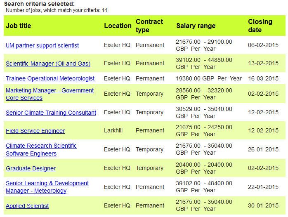Open Marketing Manager - Government Core Services link
This screenshot has width=288, height=217.
[50, 94]
